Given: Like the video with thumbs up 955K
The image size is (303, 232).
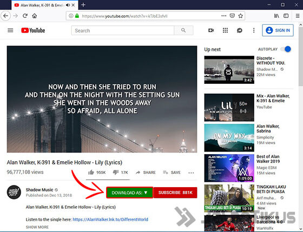Looking at the screenshot, I should point(97,173).
